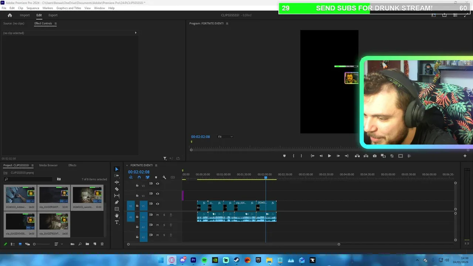Open the Fit zoom level dropdown
The image size is (473, 266).
(225, 137)
